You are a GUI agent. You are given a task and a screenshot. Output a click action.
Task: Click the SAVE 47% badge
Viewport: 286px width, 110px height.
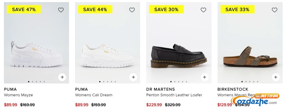(x=24, y=10)
